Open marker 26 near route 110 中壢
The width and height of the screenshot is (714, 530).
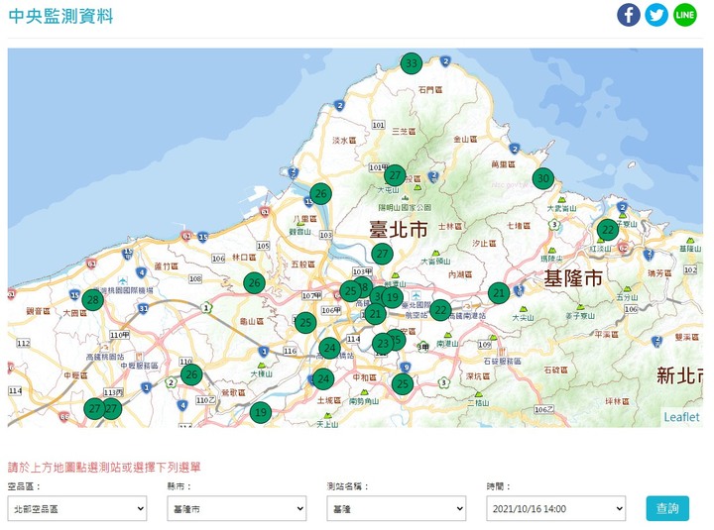click(x=191, y=374)
